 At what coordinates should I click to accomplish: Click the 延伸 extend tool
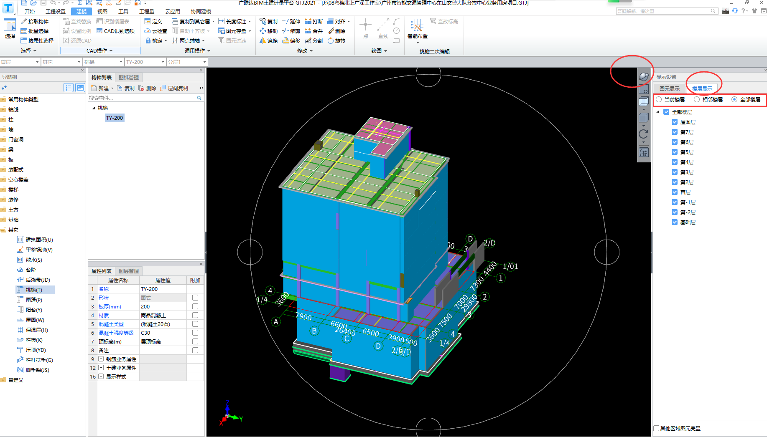(291, 21)
